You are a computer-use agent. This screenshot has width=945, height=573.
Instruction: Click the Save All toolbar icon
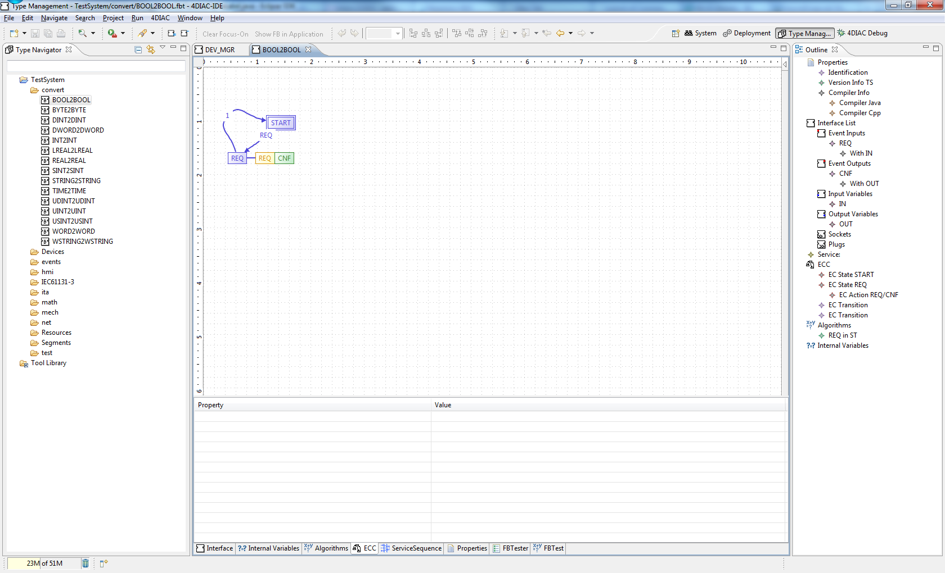(48, 33)
